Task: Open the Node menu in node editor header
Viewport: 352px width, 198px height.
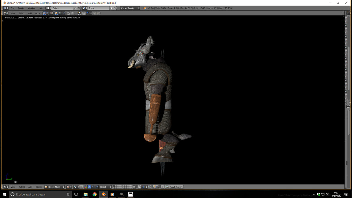Action: [38, 13]
